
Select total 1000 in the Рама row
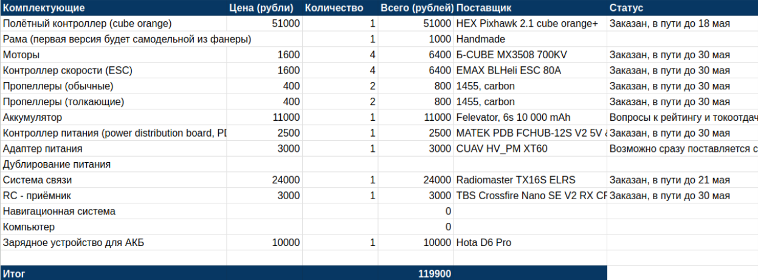click(x=416, y=39)
